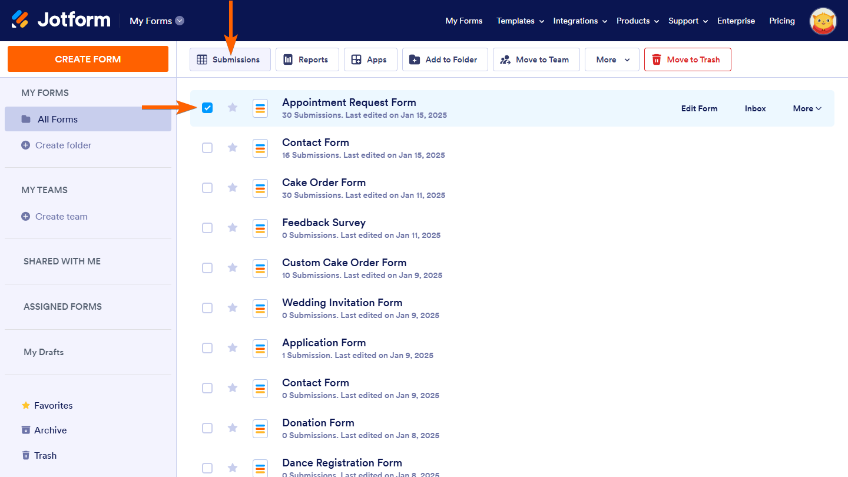This screenshot has width=848, height=477.
Task: Click Move to Team button
Action: tap(536, 59)
